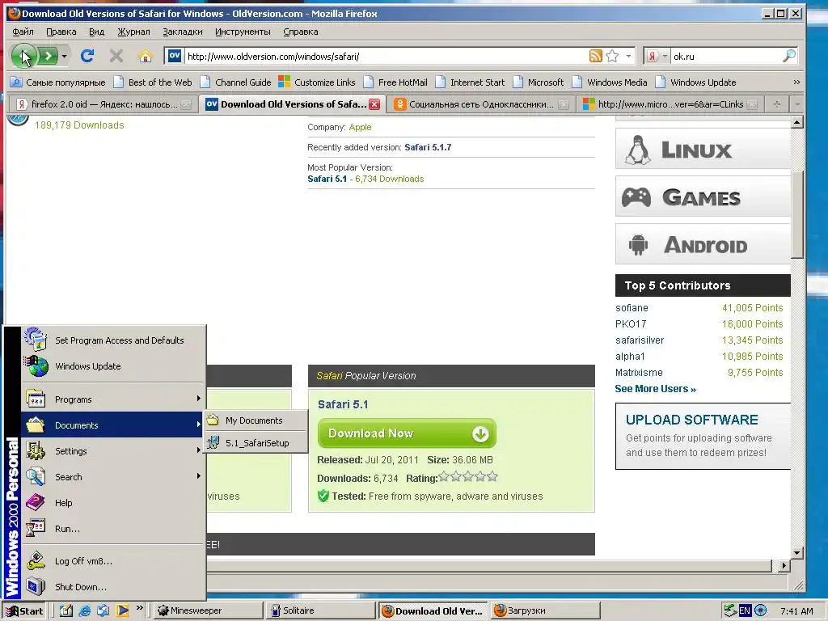Open the Safari 5.1.7 recently added link

click(428, 147)
